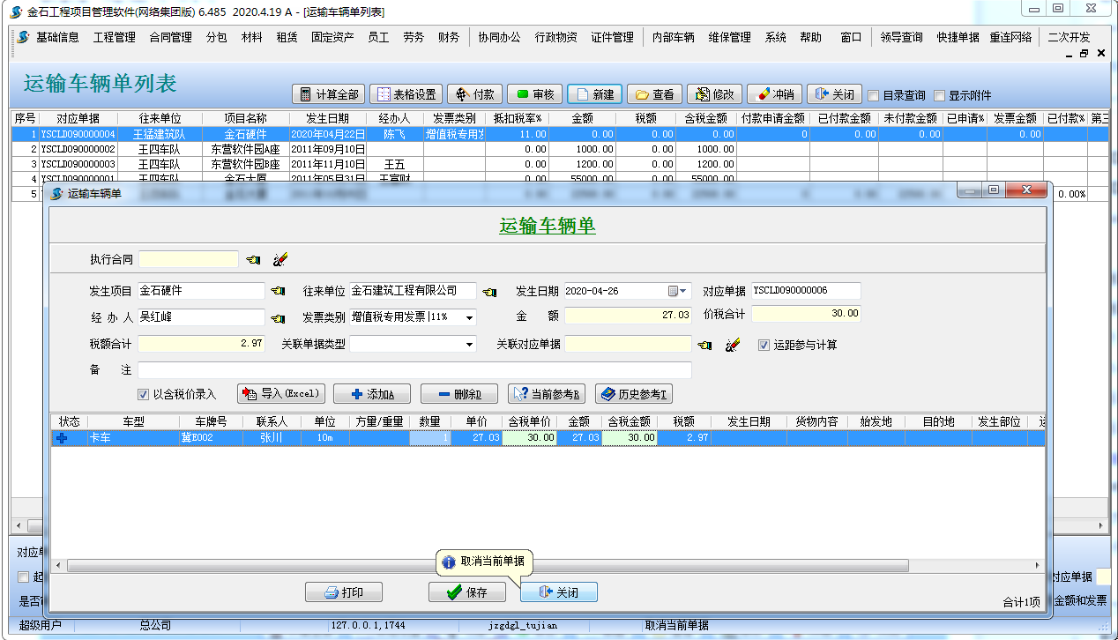Image resolution: width=1118 pixels, height=640 pixels.
Task: Click the 导入(Excel) button
Action: 281,394
